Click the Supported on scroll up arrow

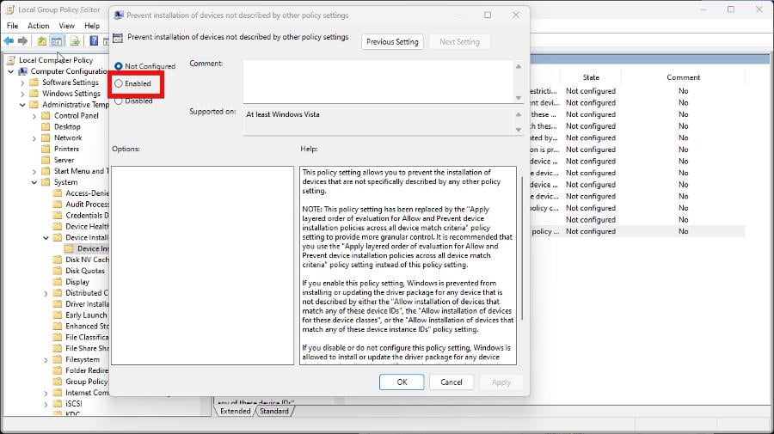pyautogui.click(x=519, y=114)
